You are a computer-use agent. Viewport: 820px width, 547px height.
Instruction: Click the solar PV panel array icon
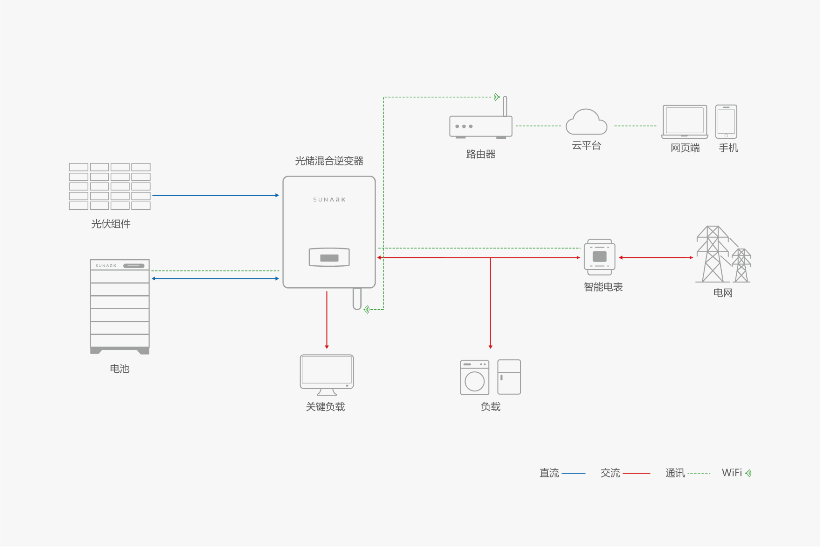coord(110,186)
